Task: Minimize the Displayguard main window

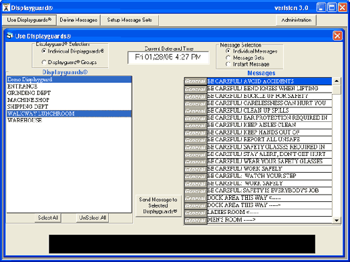Action: (321, 7)
